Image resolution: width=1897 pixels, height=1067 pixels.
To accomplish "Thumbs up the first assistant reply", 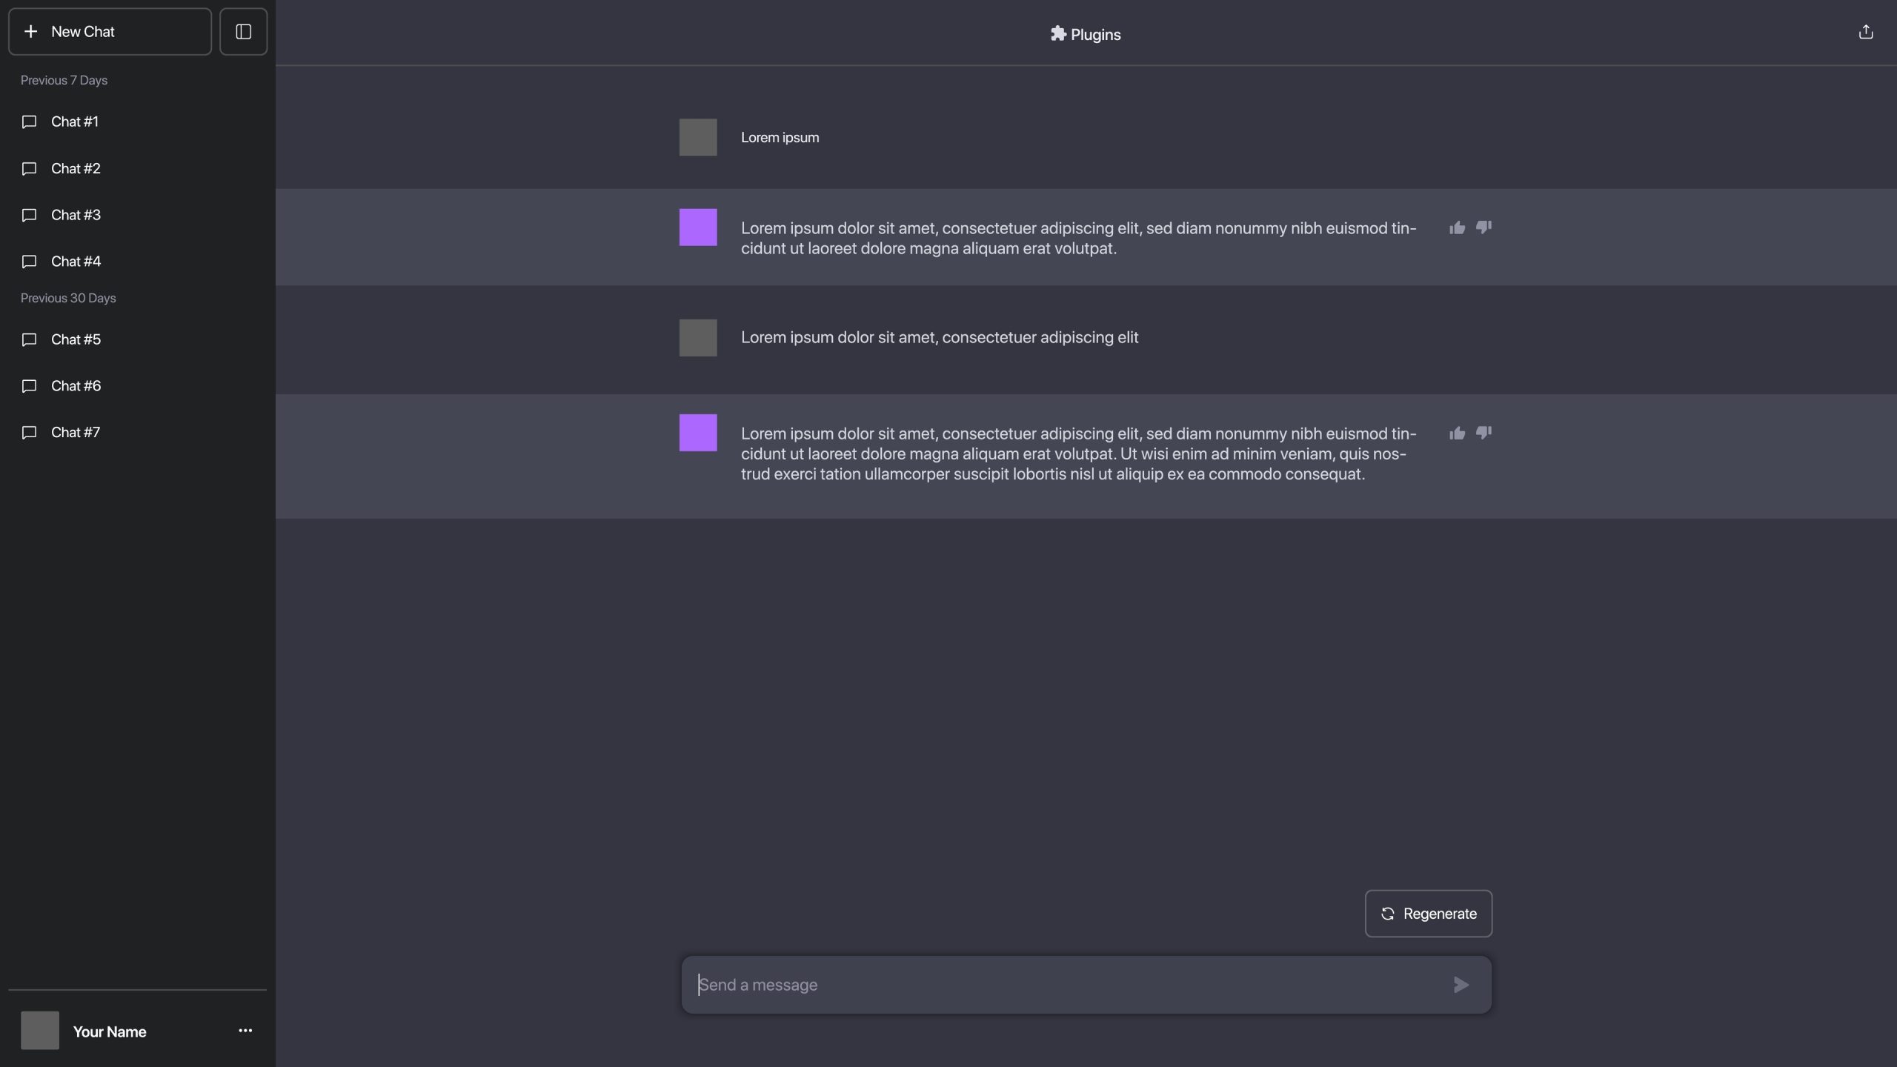I will [x=1457, y=227].
